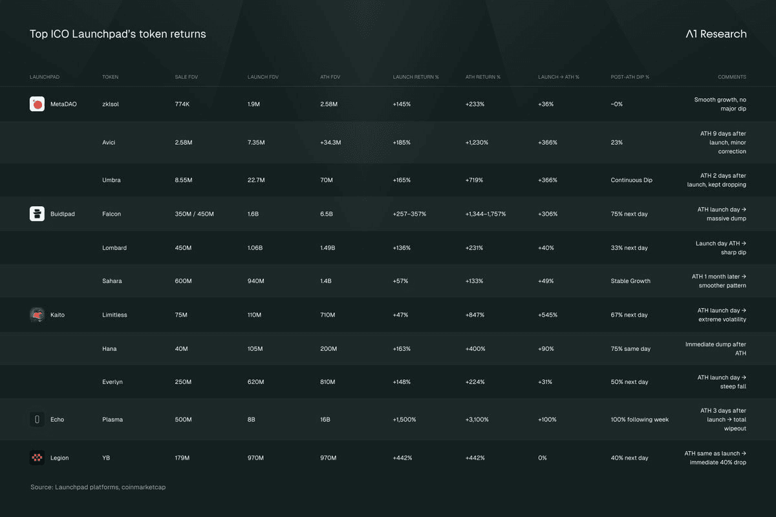Viewport: 776px width, 517px height.
Task: Click the zklsol token cell
Action: [111, 104]
